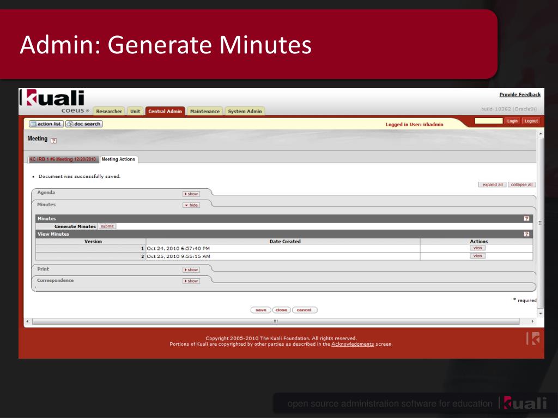The width and height of the screenshot is (558, 418).
Task: Click the action list button
Action: coord(46,124)
